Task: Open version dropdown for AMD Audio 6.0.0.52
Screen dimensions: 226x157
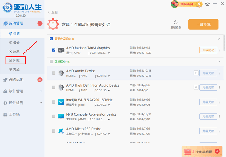Action: pyautogui.click(x=109, y=76)
